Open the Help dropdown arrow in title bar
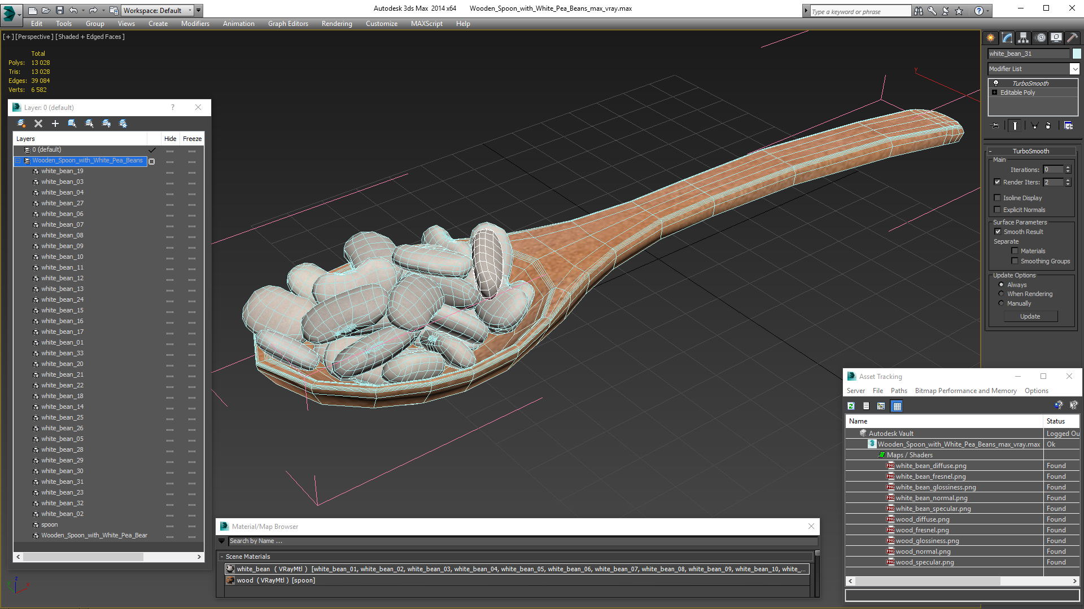 pos(988,11)
